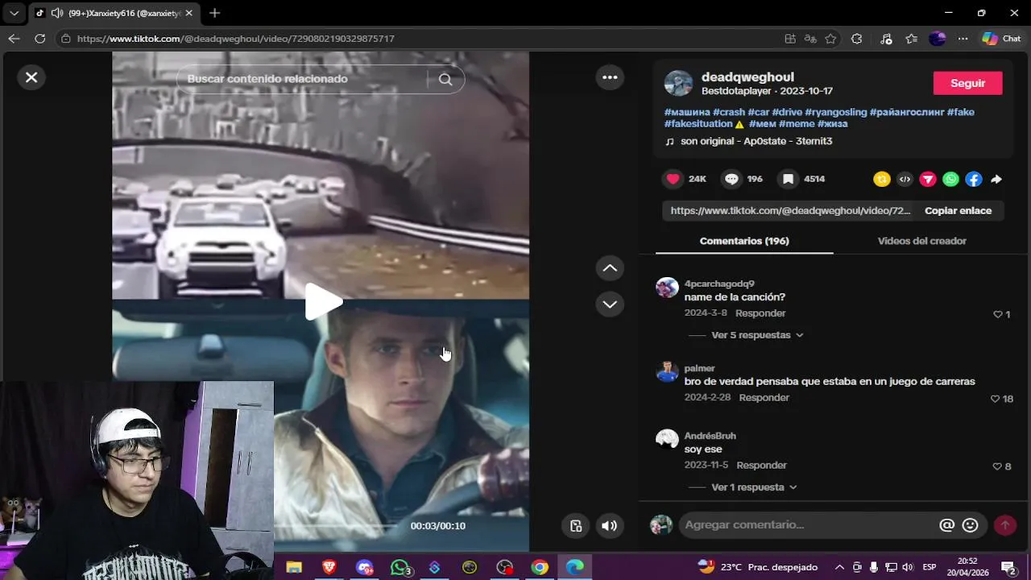Open the browser profile avatar
Viewport: 1031px width, 580px height.
pyautogui.click(x=937, y=39)
